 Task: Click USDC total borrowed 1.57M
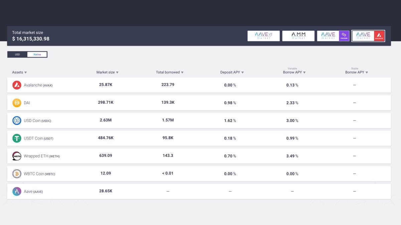(x=168, y=120)
